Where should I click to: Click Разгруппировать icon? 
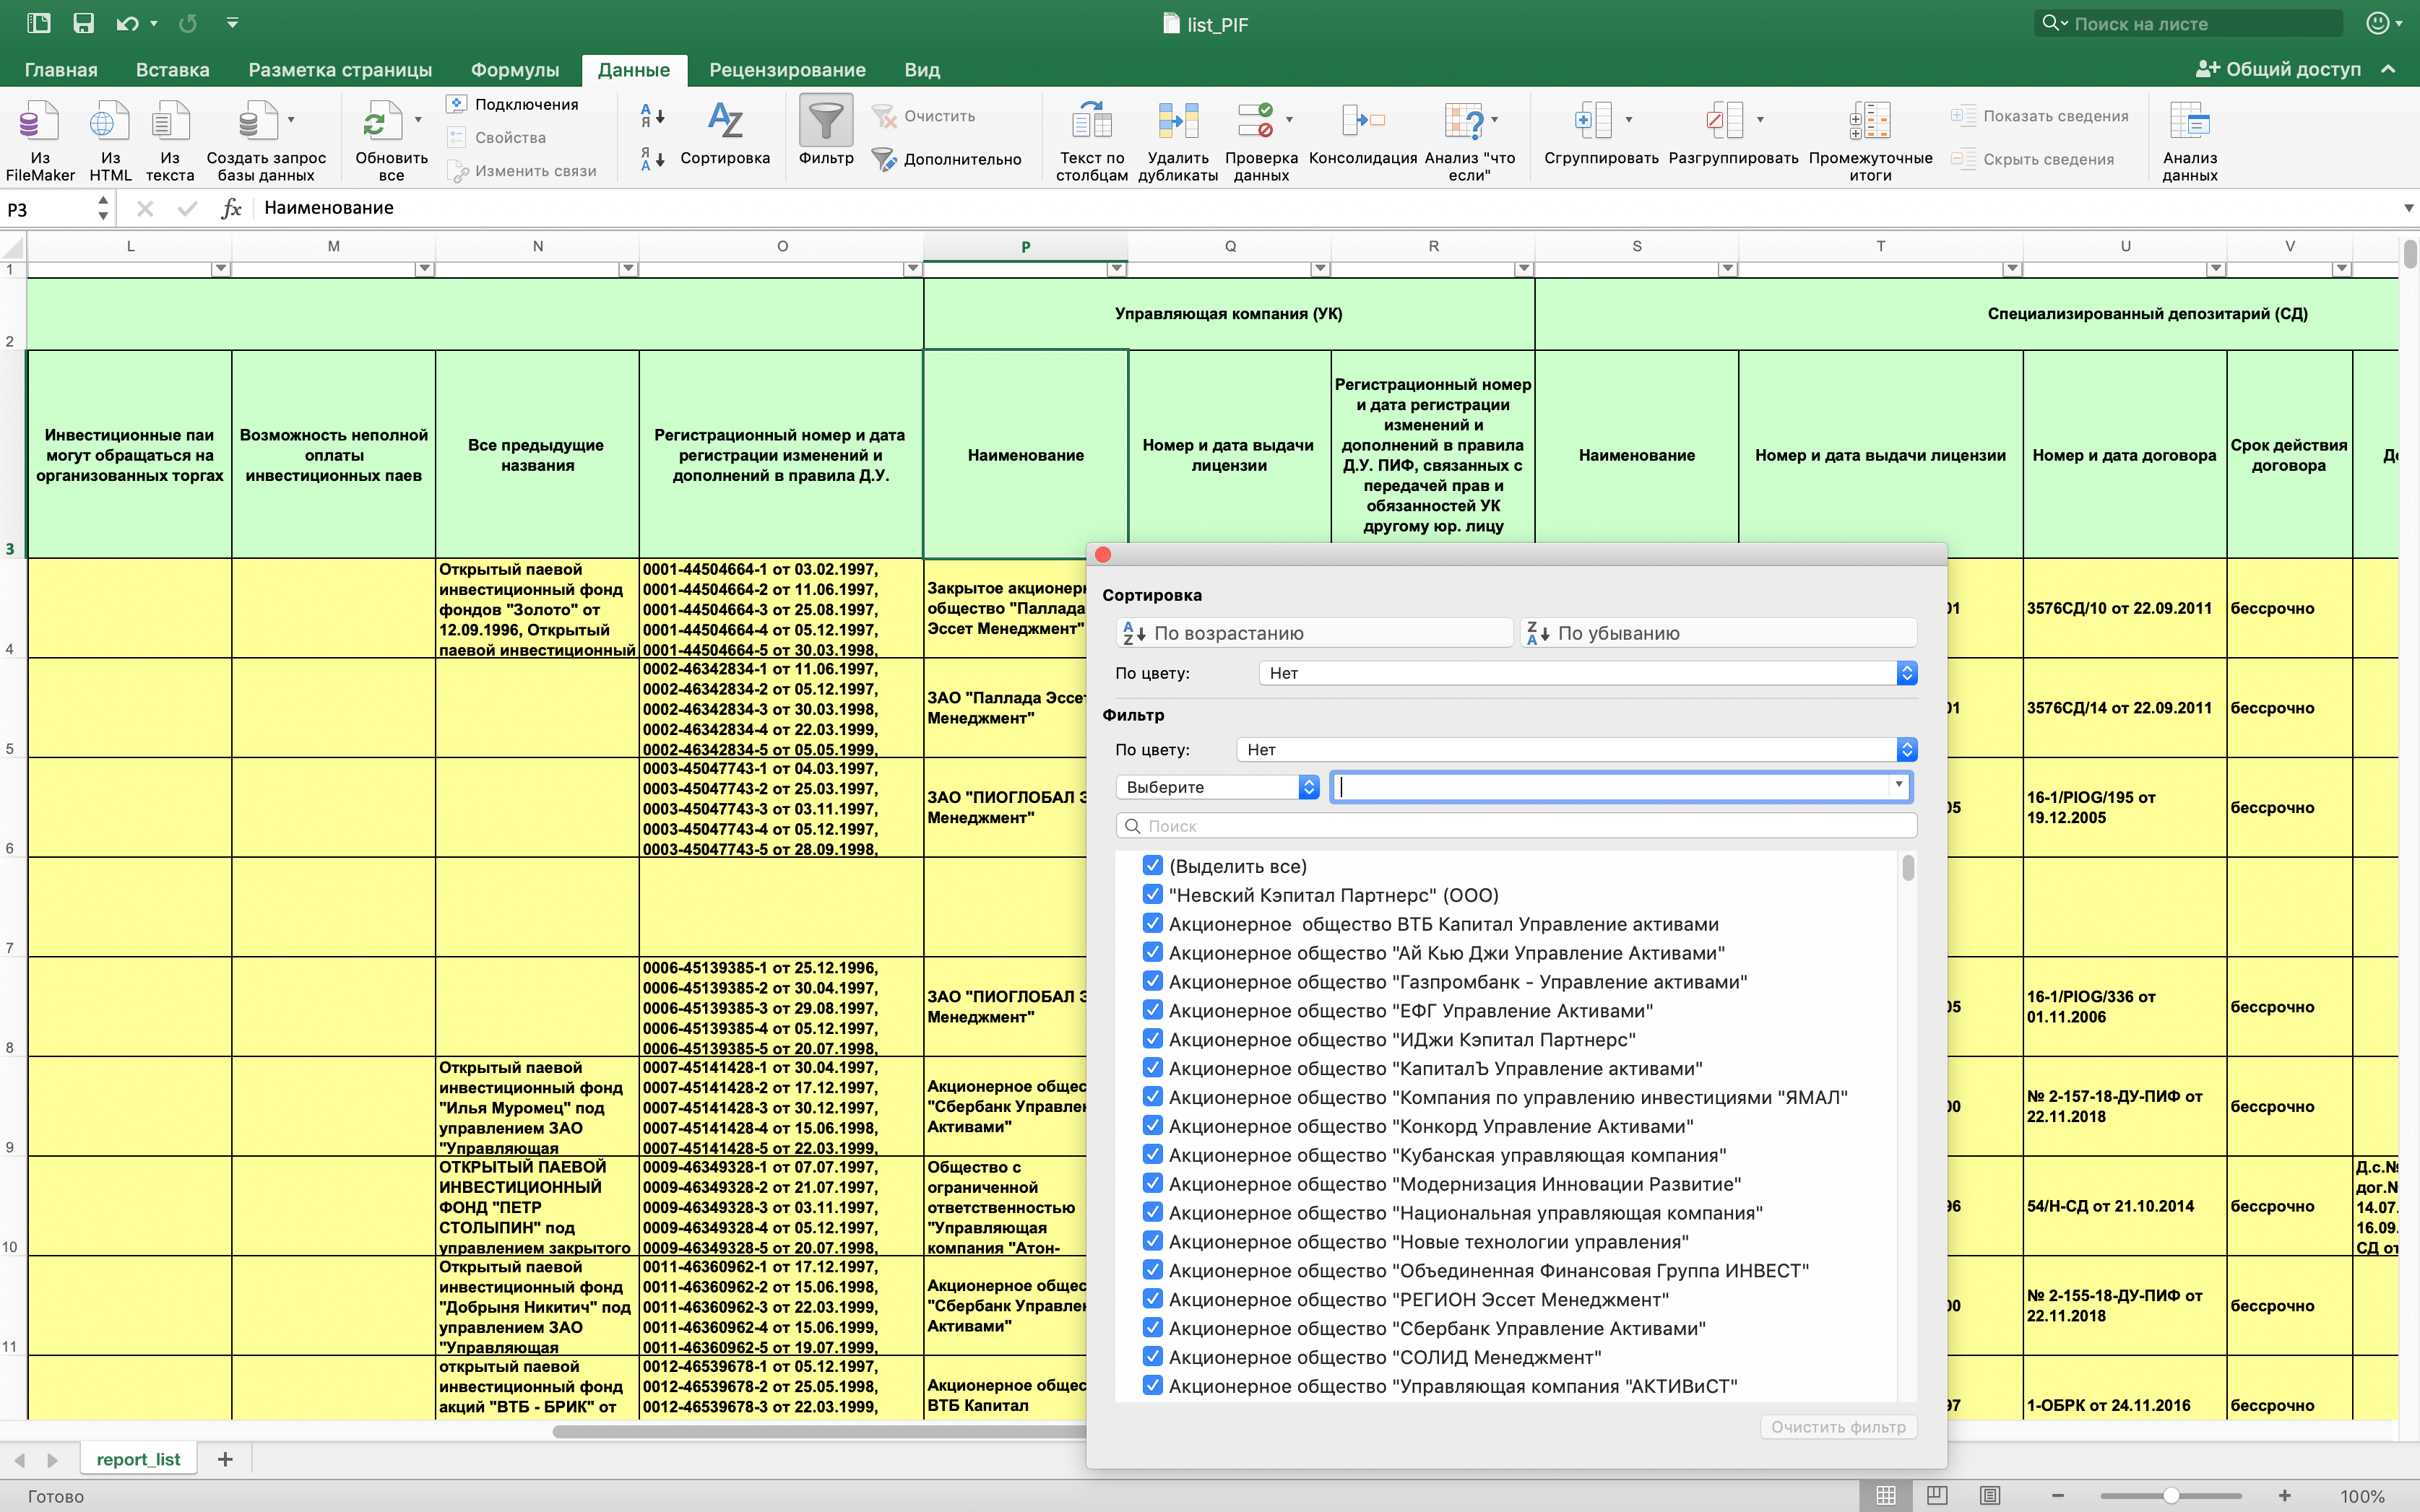coord(1725,120)
